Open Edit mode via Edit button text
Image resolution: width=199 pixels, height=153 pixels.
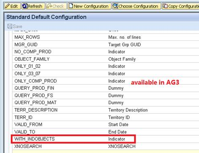pyautogui.click(x=14, y=6)
